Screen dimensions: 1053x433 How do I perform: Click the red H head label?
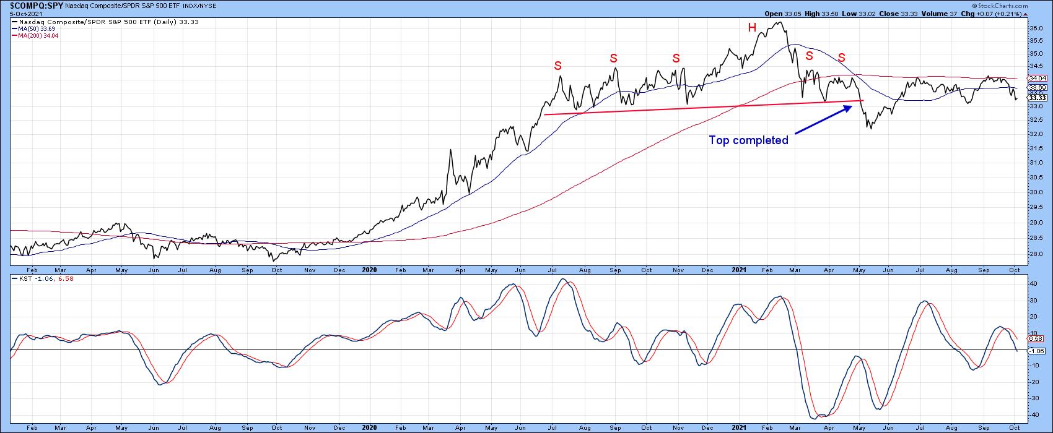tap(752, 27)
